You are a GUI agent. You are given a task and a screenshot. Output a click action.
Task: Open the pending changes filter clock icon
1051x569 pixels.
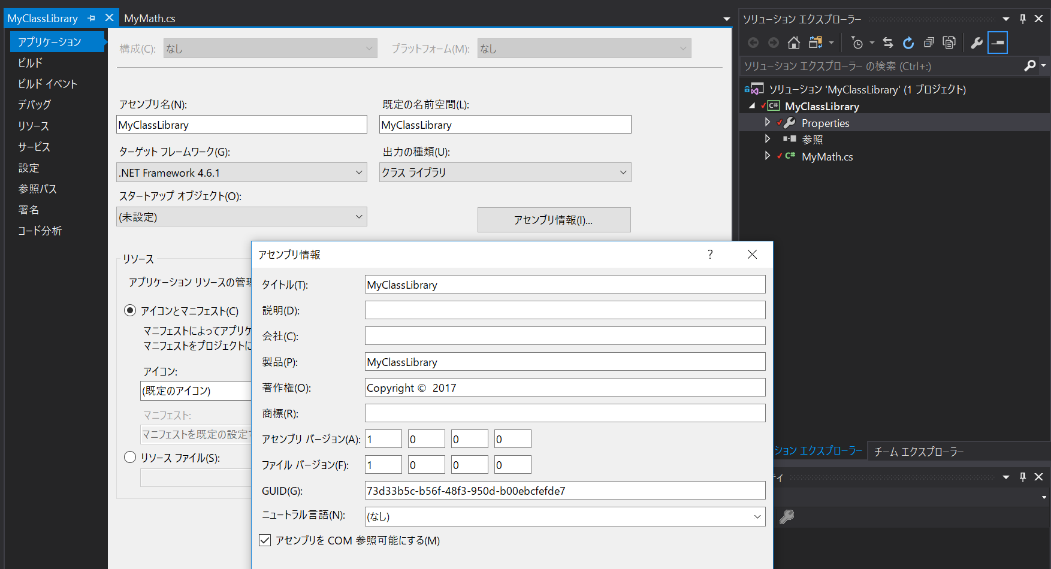point(857,43)
